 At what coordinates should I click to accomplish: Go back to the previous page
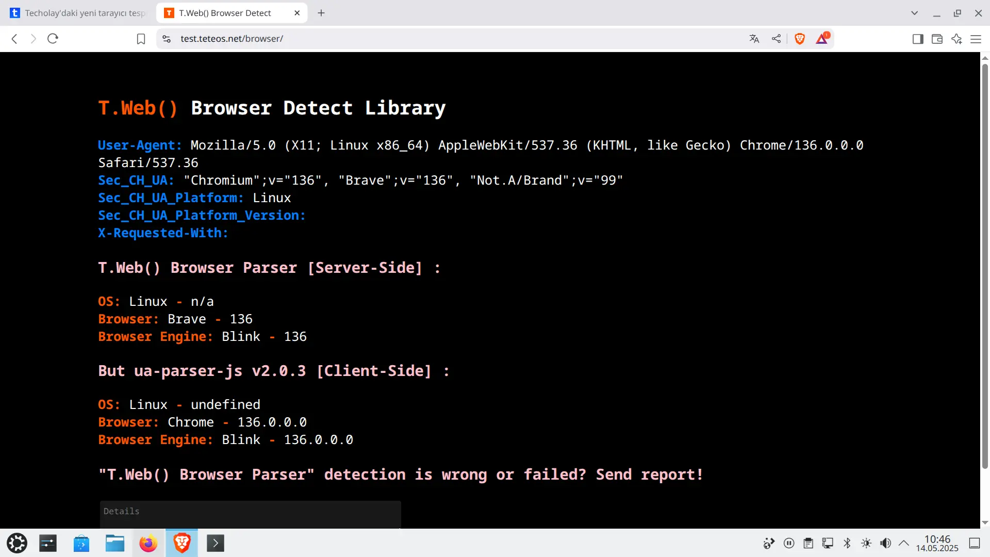pos(14,39)
